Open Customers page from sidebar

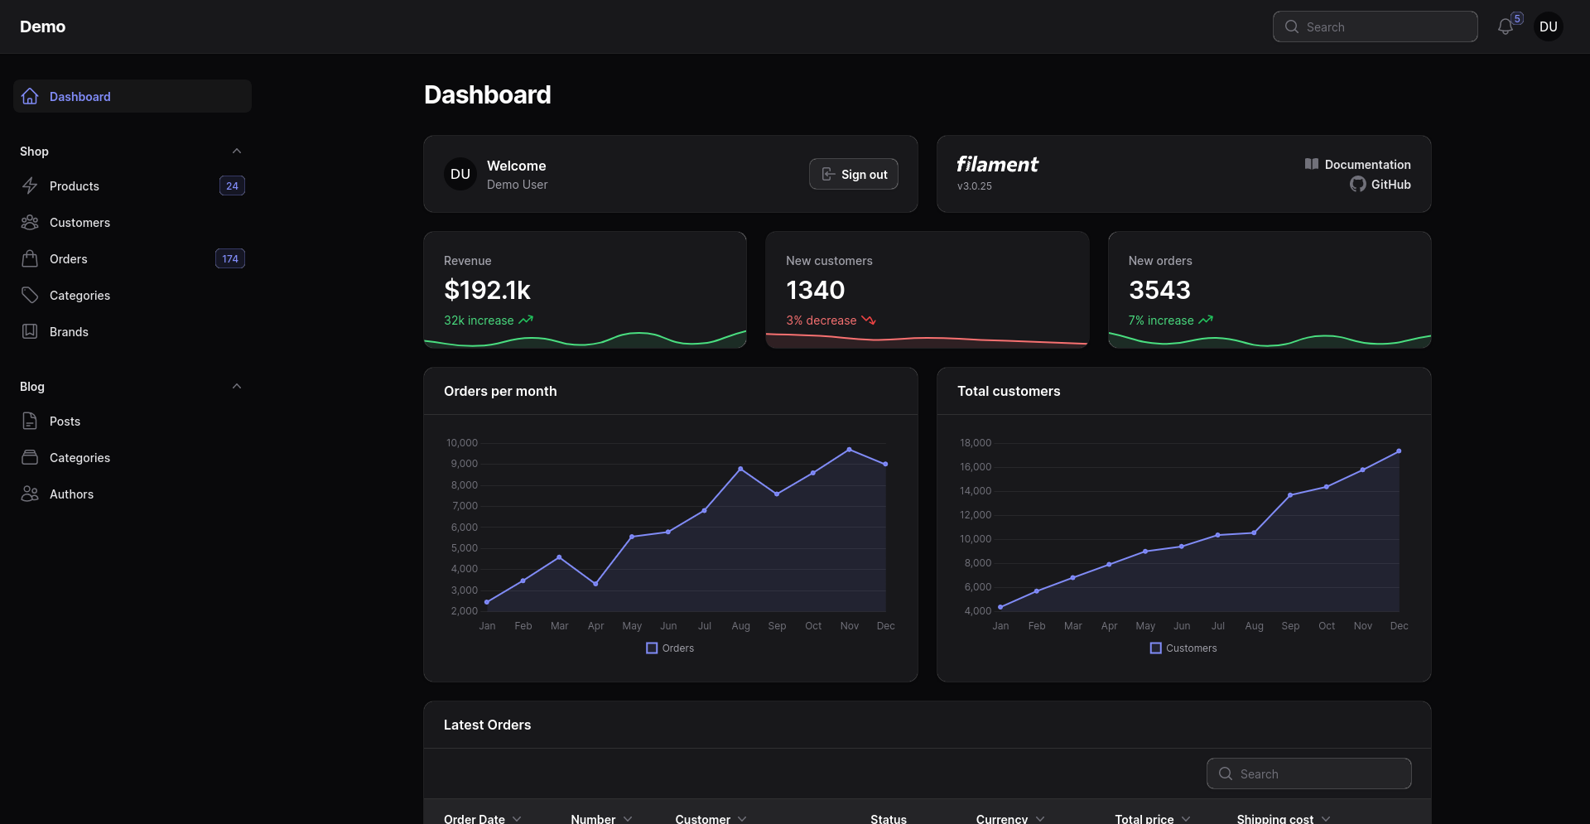[79, 223]
